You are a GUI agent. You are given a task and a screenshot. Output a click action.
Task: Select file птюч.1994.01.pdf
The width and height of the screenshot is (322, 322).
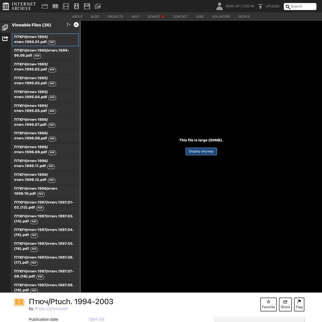[45, 40]
